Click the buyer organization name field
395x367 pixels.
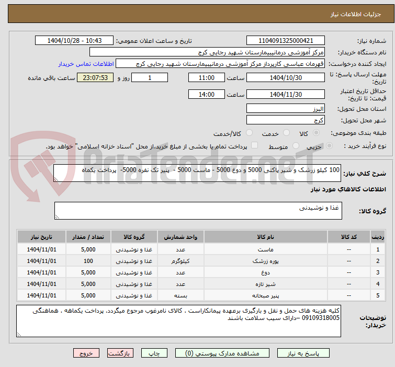[x=207, y=52]
